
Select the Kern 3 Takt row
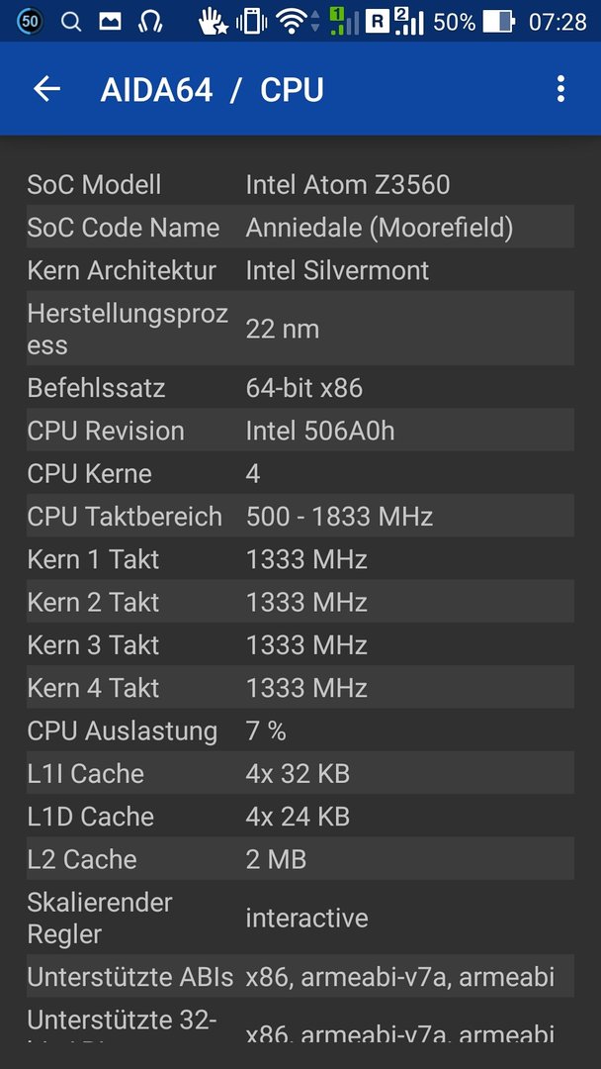tap(300, 644)
